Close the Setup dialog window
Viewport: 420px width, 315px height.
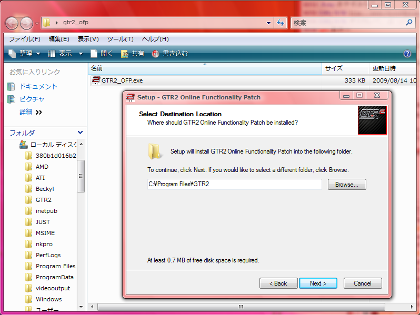[377, 96]
